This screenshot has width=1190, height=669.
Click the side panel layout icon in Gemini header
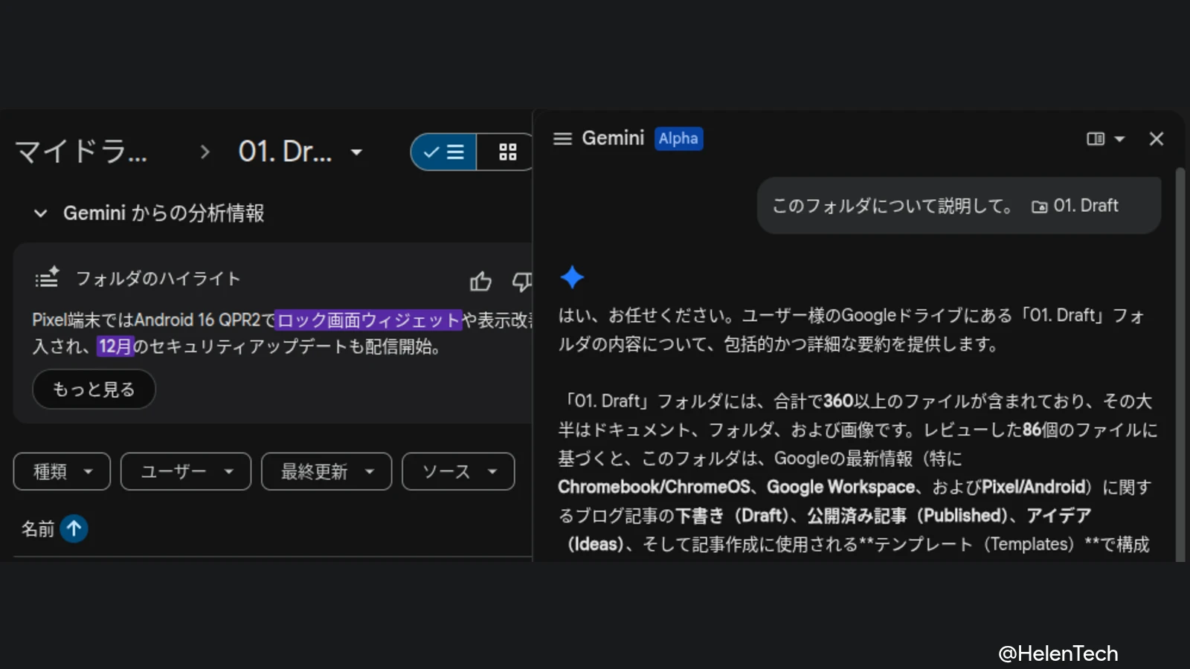click(x=1095, y=139)
